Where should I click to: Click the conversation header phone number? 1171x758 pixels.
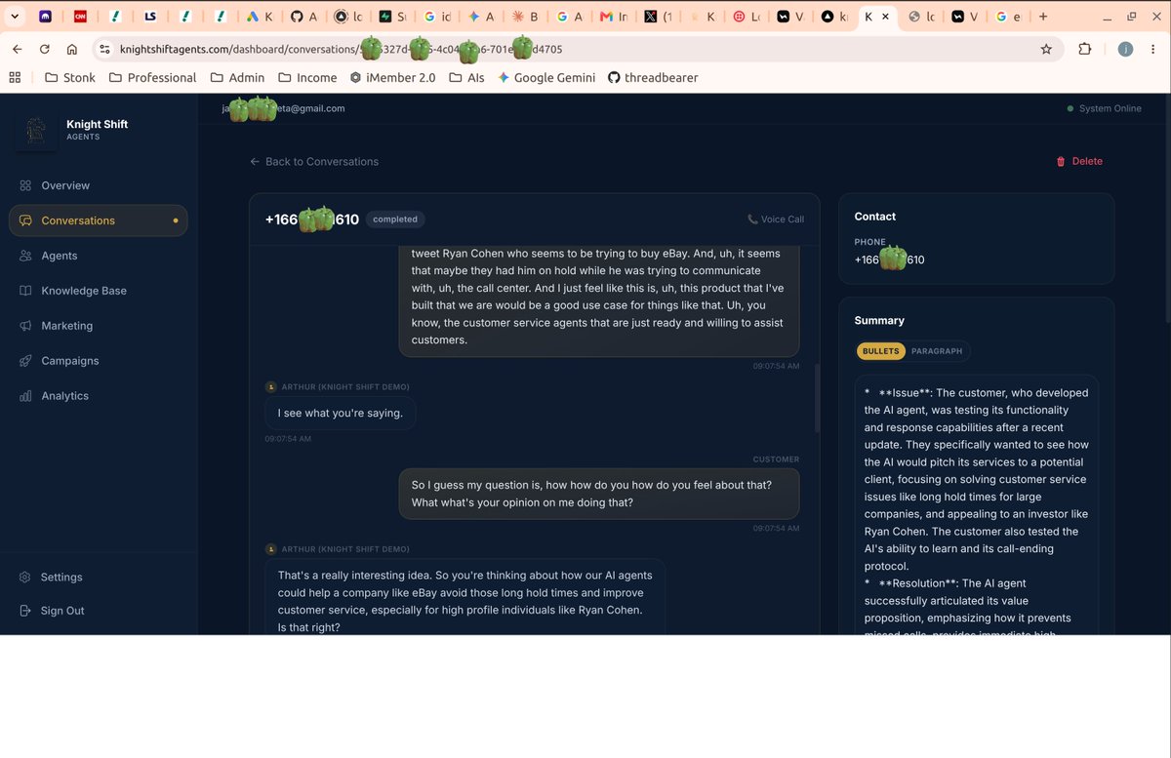coord(312,219)
